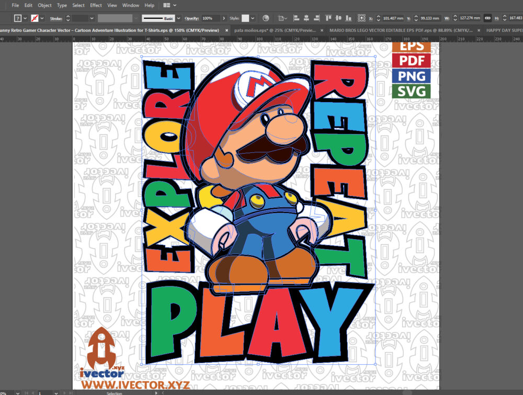
Task: Click the Recolor Artwork wheel icon
Action: pyautogui.click(x=266, y=18)
